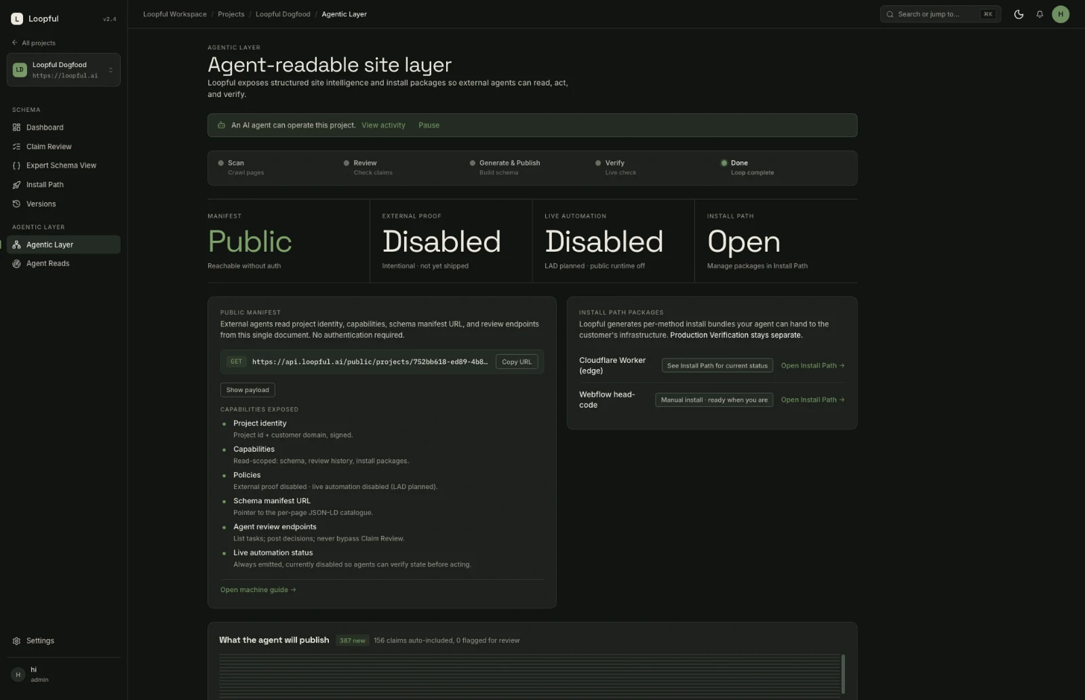Click the 387 new badge
Image resolution: width=1085 pixels, height=700 pixels.
tap(352, 641)
